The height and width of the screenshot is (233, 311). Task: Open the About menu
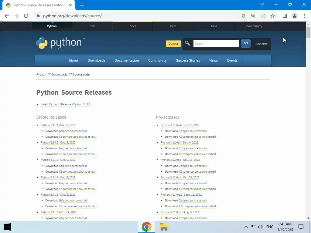click(x=73, y=60)
